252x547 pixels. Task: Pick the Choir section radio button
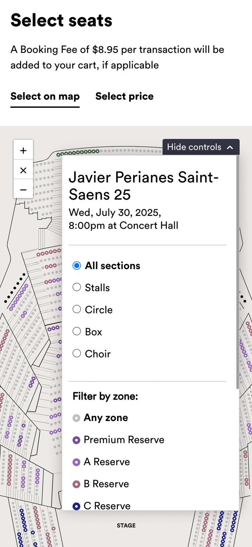coord(77,353)
